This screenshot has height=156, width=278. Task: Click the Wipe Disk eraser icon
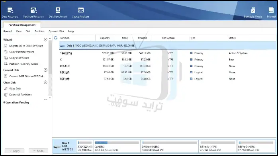[6, 88]
